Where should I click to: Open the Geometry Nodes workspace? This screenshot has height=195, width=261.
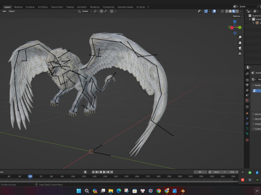pos(125,7)
